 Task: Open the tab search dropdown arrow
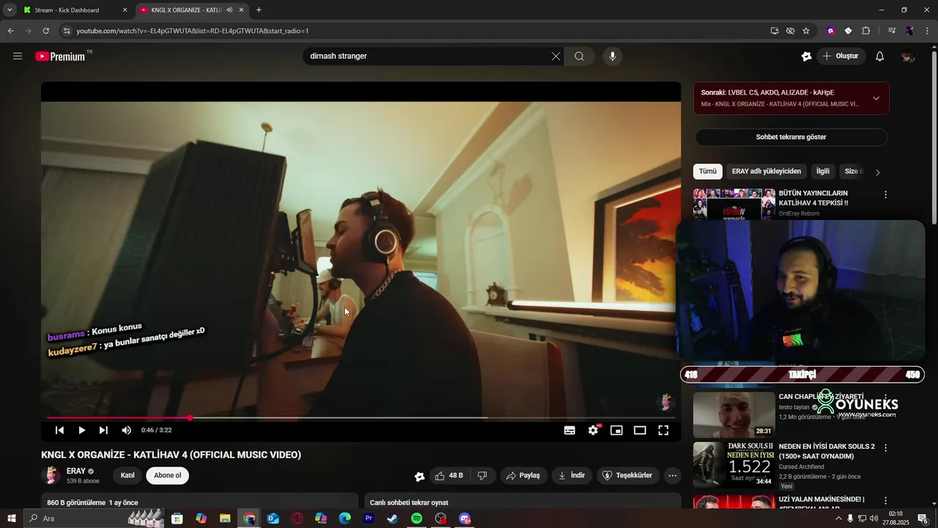[10, 10]
